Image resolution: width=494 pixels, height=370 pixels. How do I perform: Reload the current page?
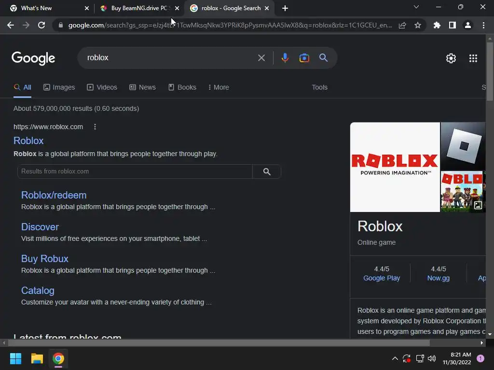(x=41, y=25)
